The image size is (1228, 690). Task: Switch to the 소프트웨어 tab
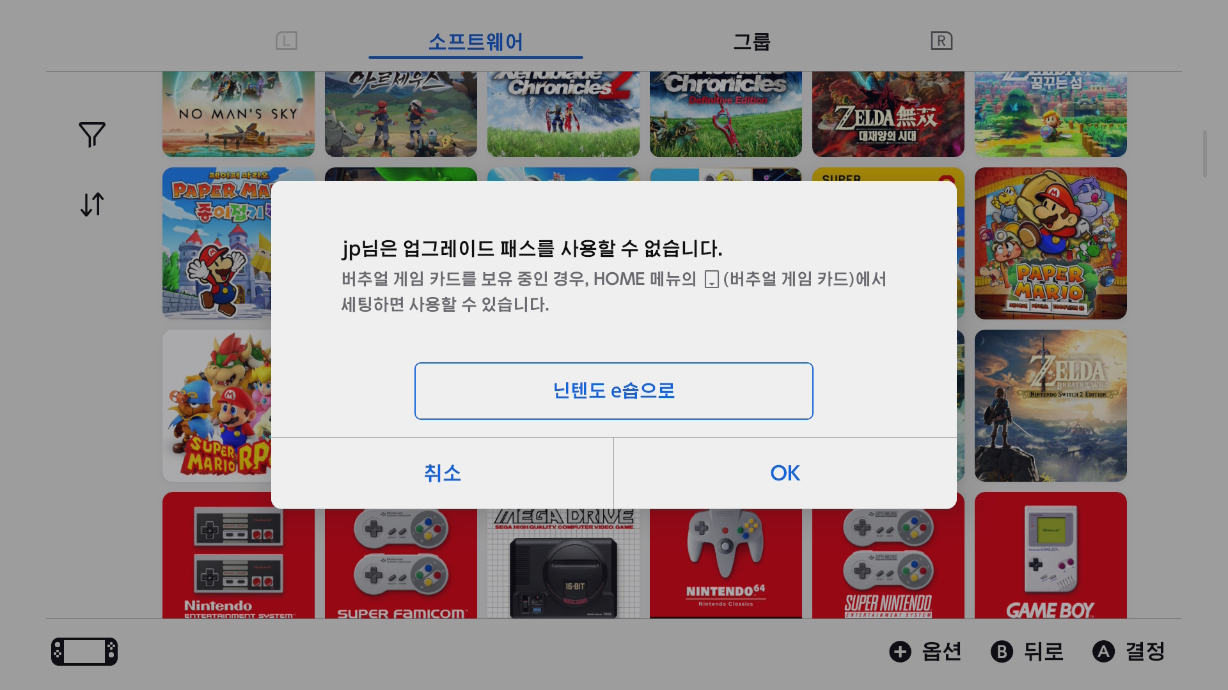476,42
